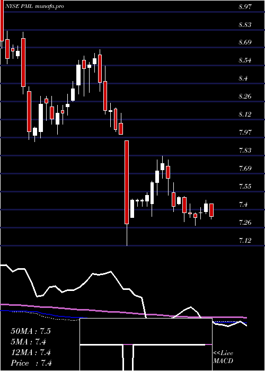Select the 8.26 price axis label

pos(245,96)
